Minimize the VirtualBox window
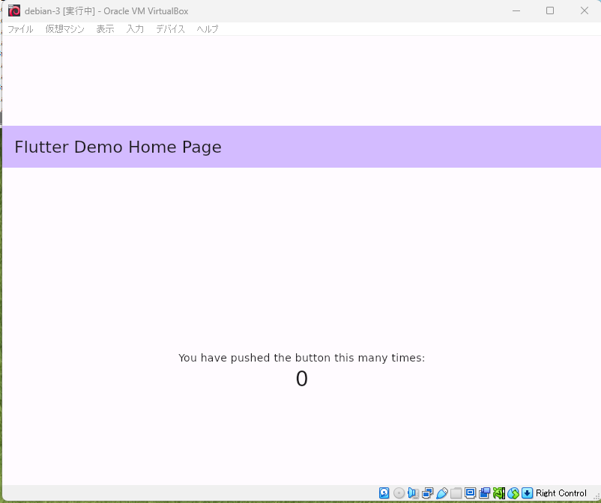 (516, 10)
